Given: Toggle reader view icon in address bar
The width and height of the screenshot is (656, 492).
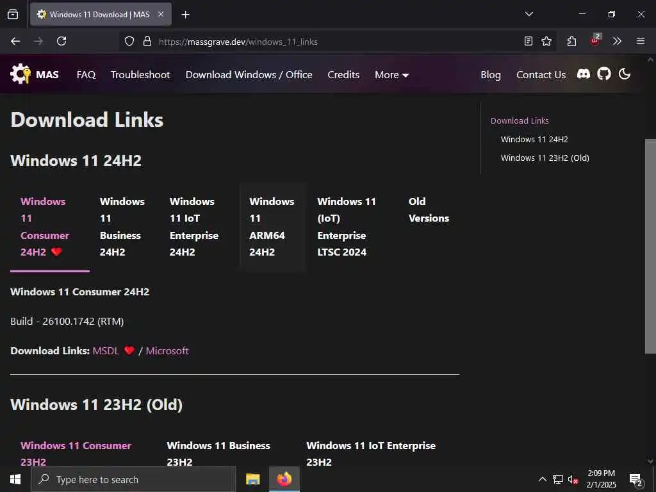Looking at the screenshot, I should tap(529, 41).
